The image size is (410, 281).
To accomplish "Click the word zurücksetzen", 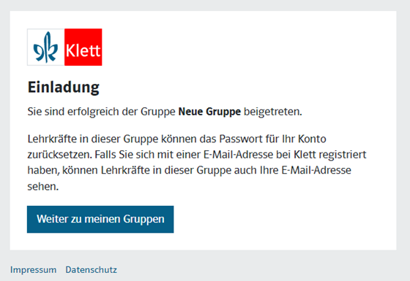I will [59, 155].
